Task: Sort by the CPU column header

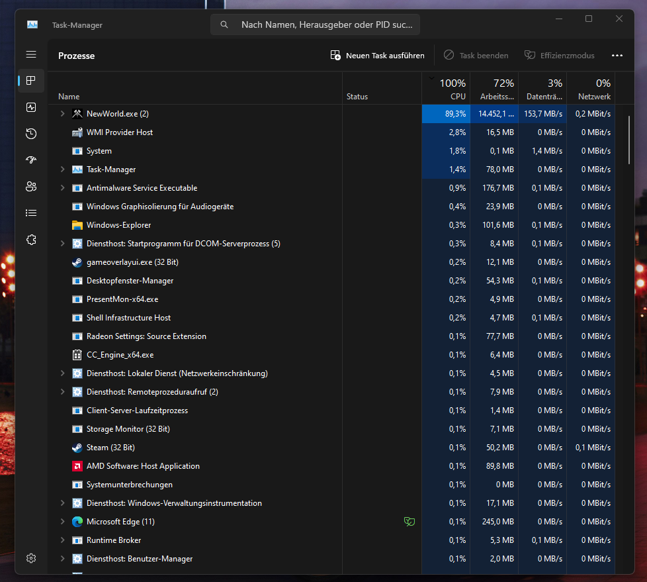Action: click(x=446, y=89)
